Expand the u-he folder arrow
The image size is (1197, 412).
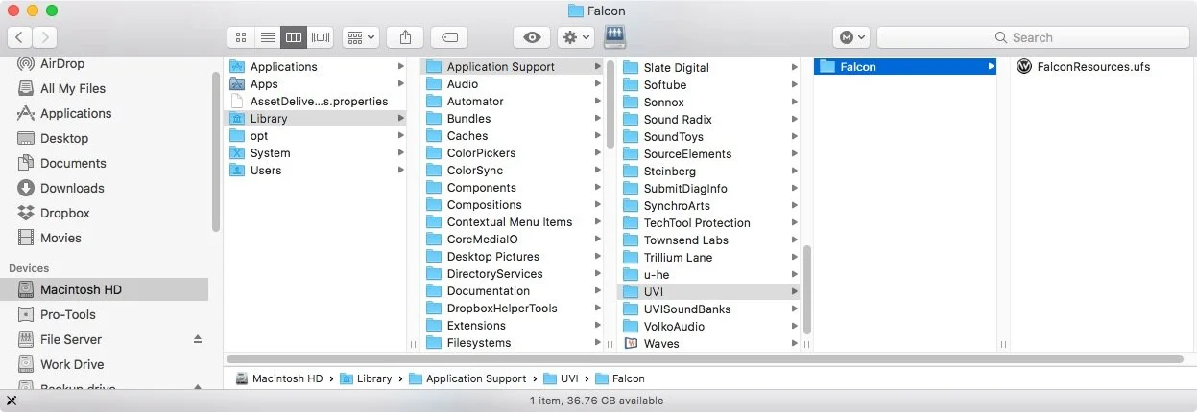click(x=795, y=274)
